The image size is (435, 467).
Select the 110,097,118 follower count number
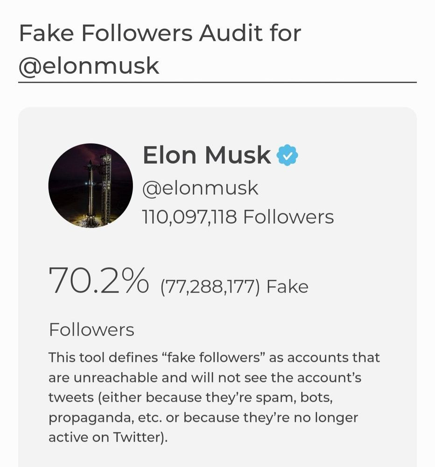189,217
